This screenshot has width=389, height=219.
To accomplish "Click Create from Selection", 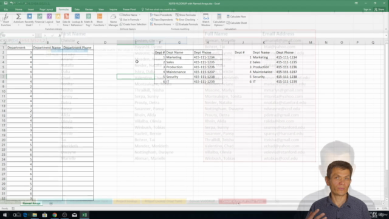I will coord(133,24).
